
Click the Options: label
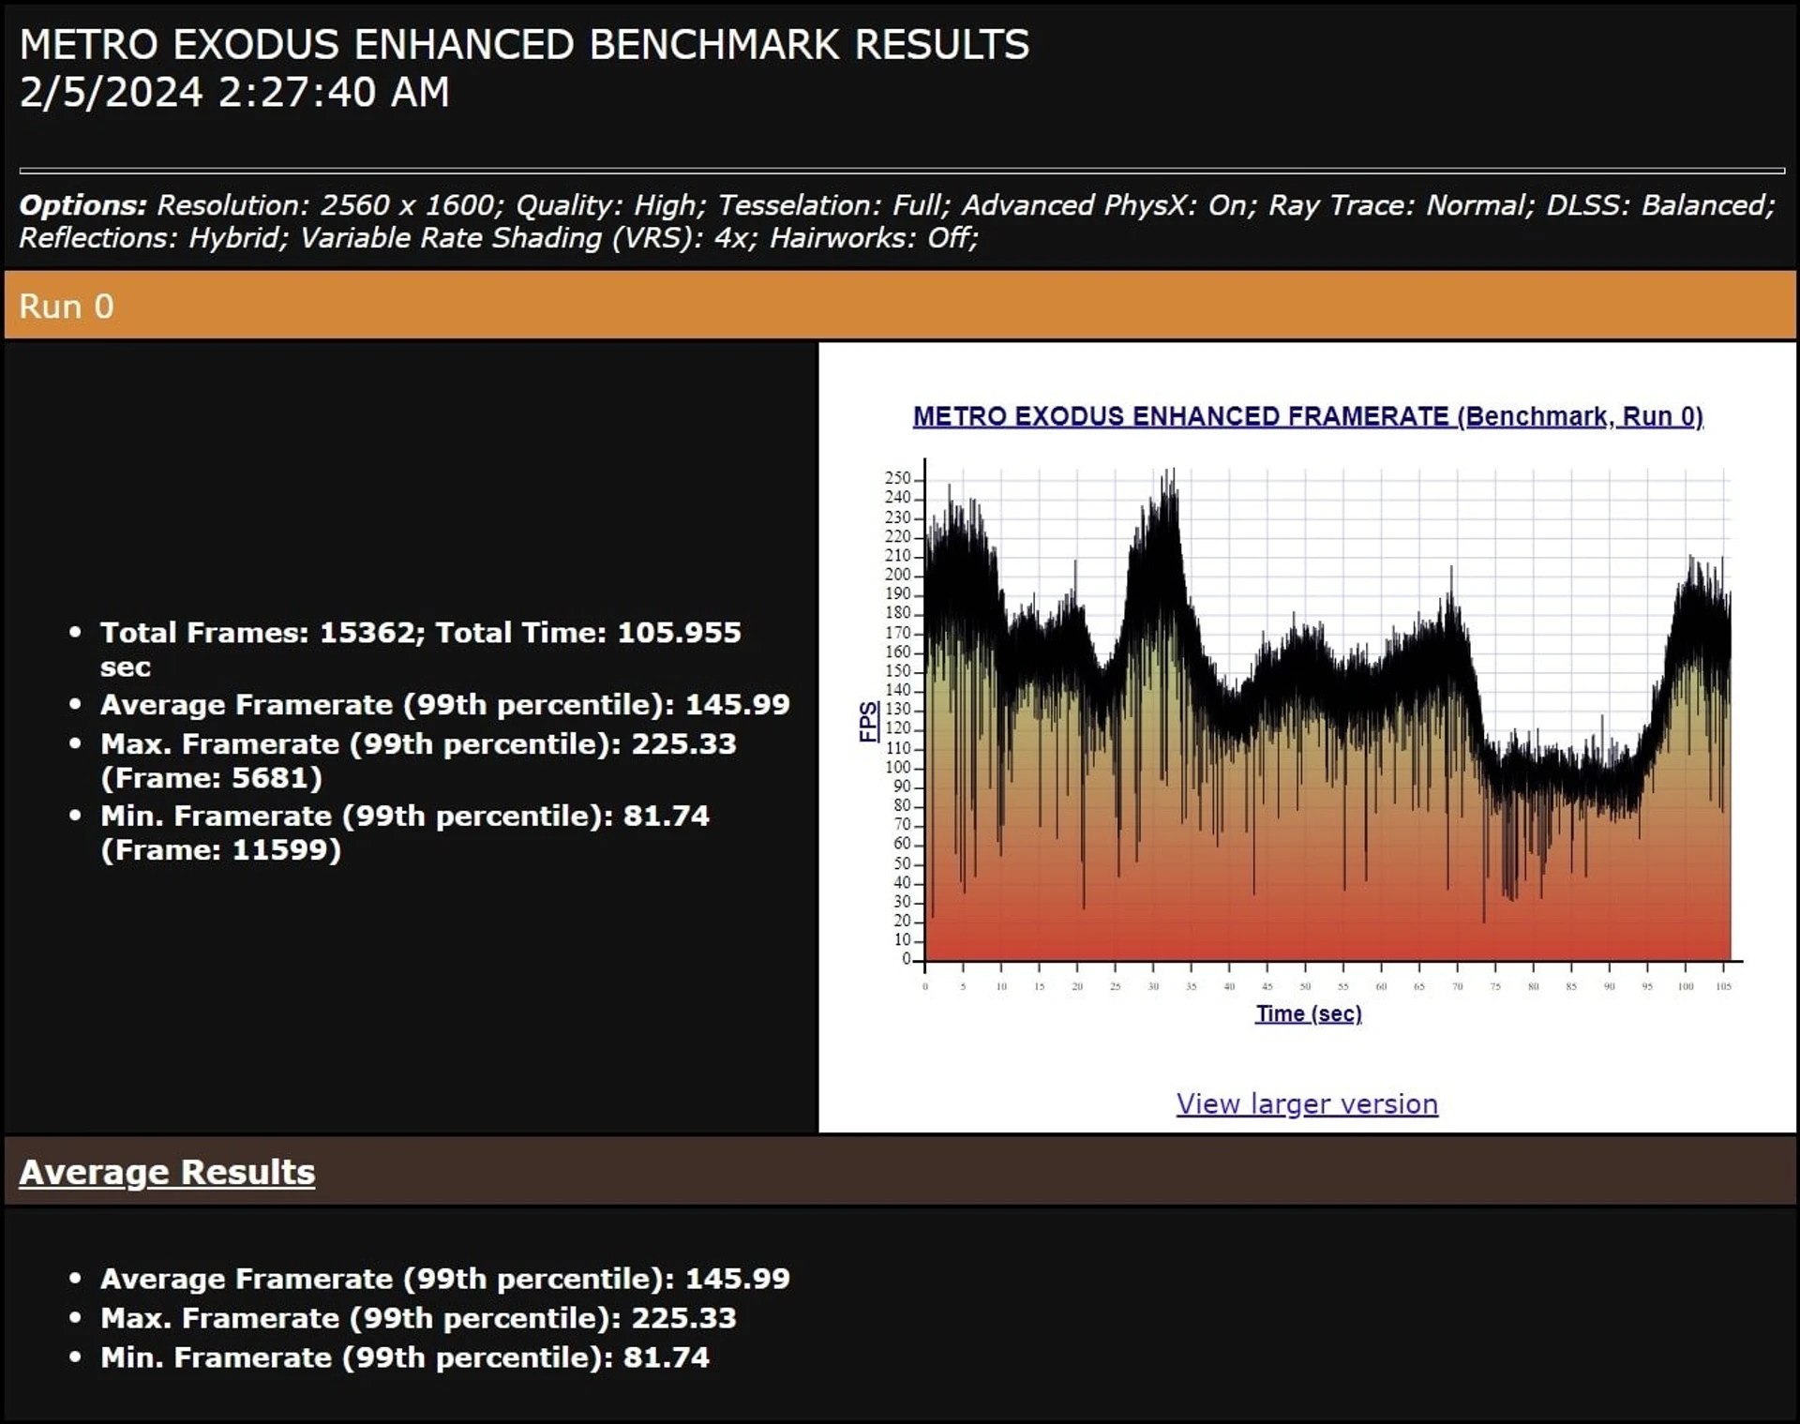click(82, 205)
